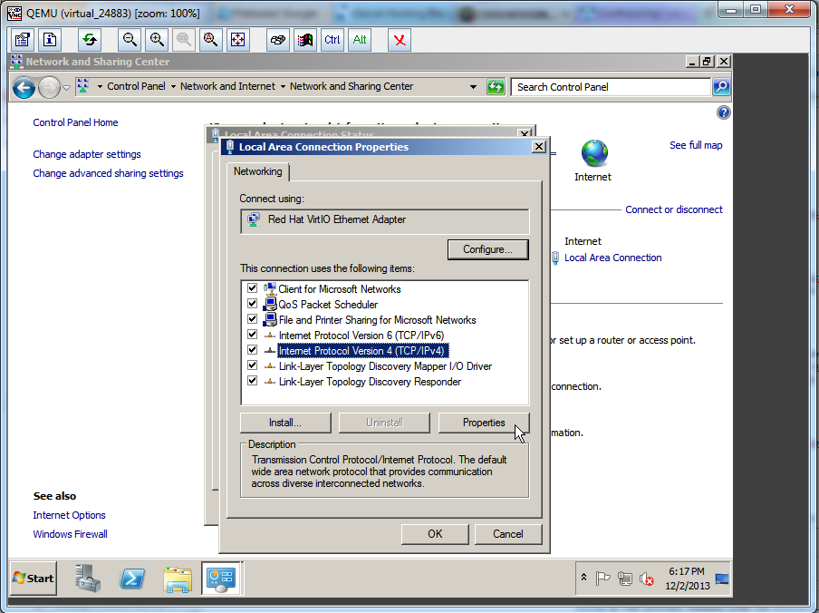
Task: Expand hidden icons in system tray
Action: [x=583, y=578]
